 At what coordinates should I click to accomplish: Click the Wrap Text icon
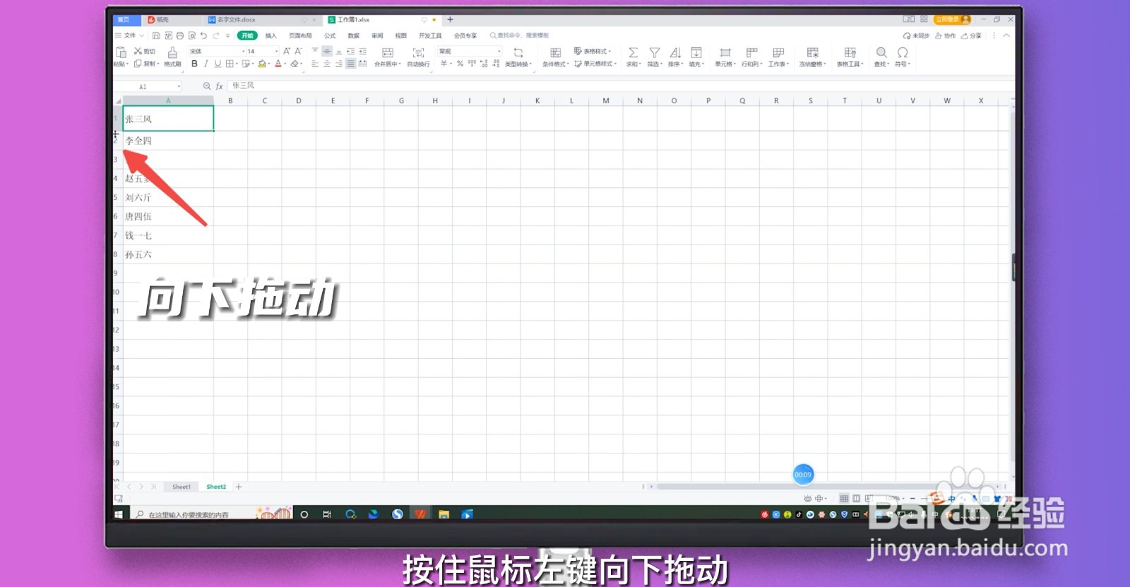tap(418, 53)
